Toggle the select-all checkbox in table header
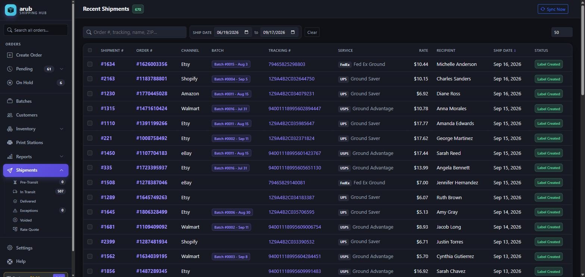The image size is (585, 277). (90, 50)
